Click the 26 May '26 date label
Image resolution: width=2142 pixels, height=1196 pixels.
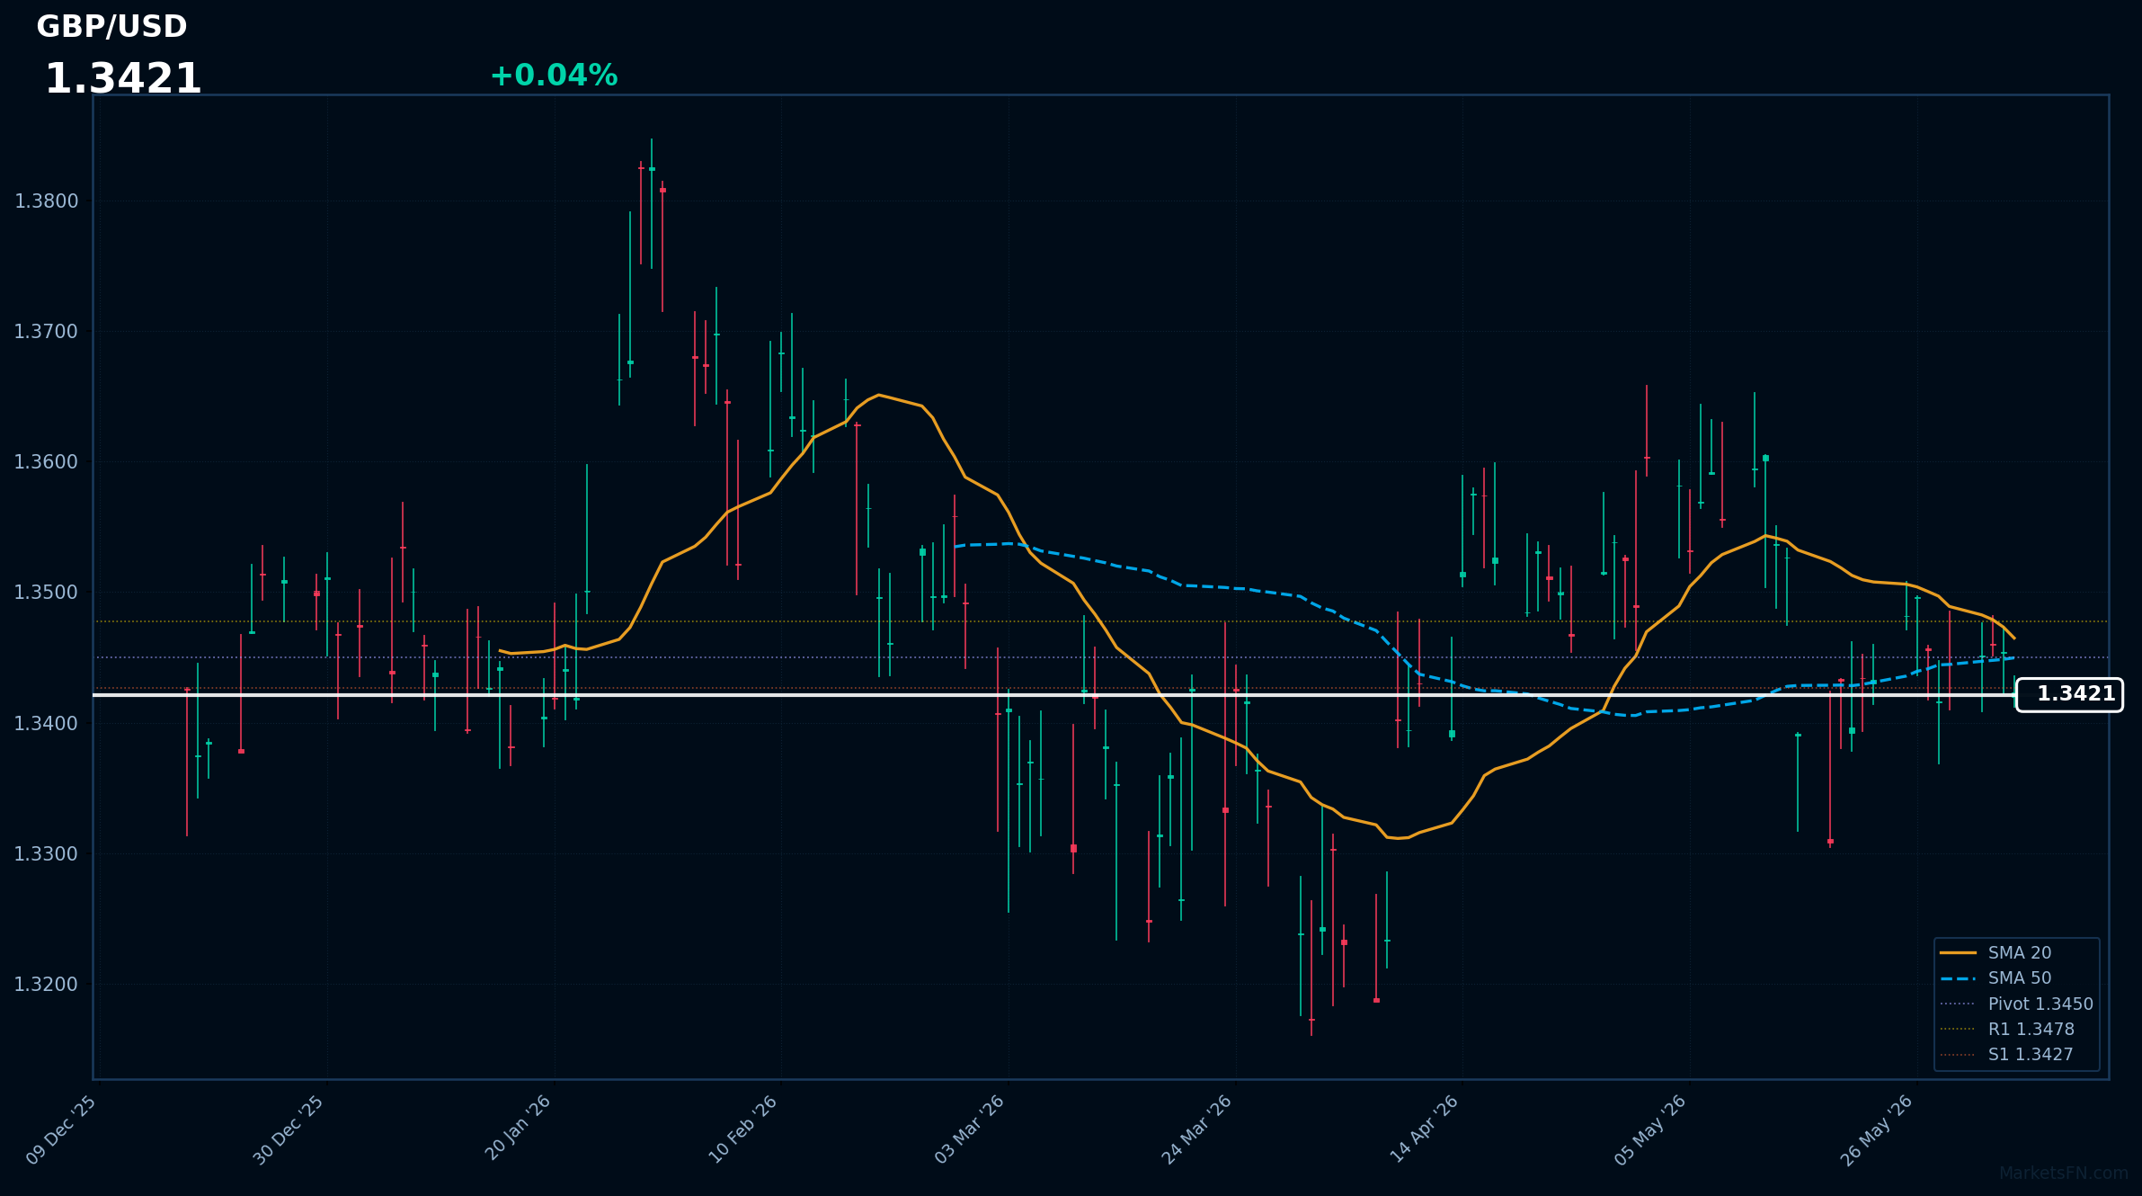[x=1878, y=1130]
